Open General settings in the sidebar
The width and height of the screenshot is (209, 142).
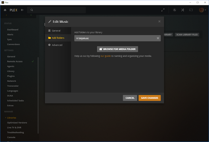click(x=11, y=57)
